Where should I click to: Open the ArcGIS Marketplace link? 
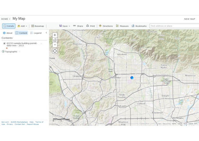coord(19,122)
